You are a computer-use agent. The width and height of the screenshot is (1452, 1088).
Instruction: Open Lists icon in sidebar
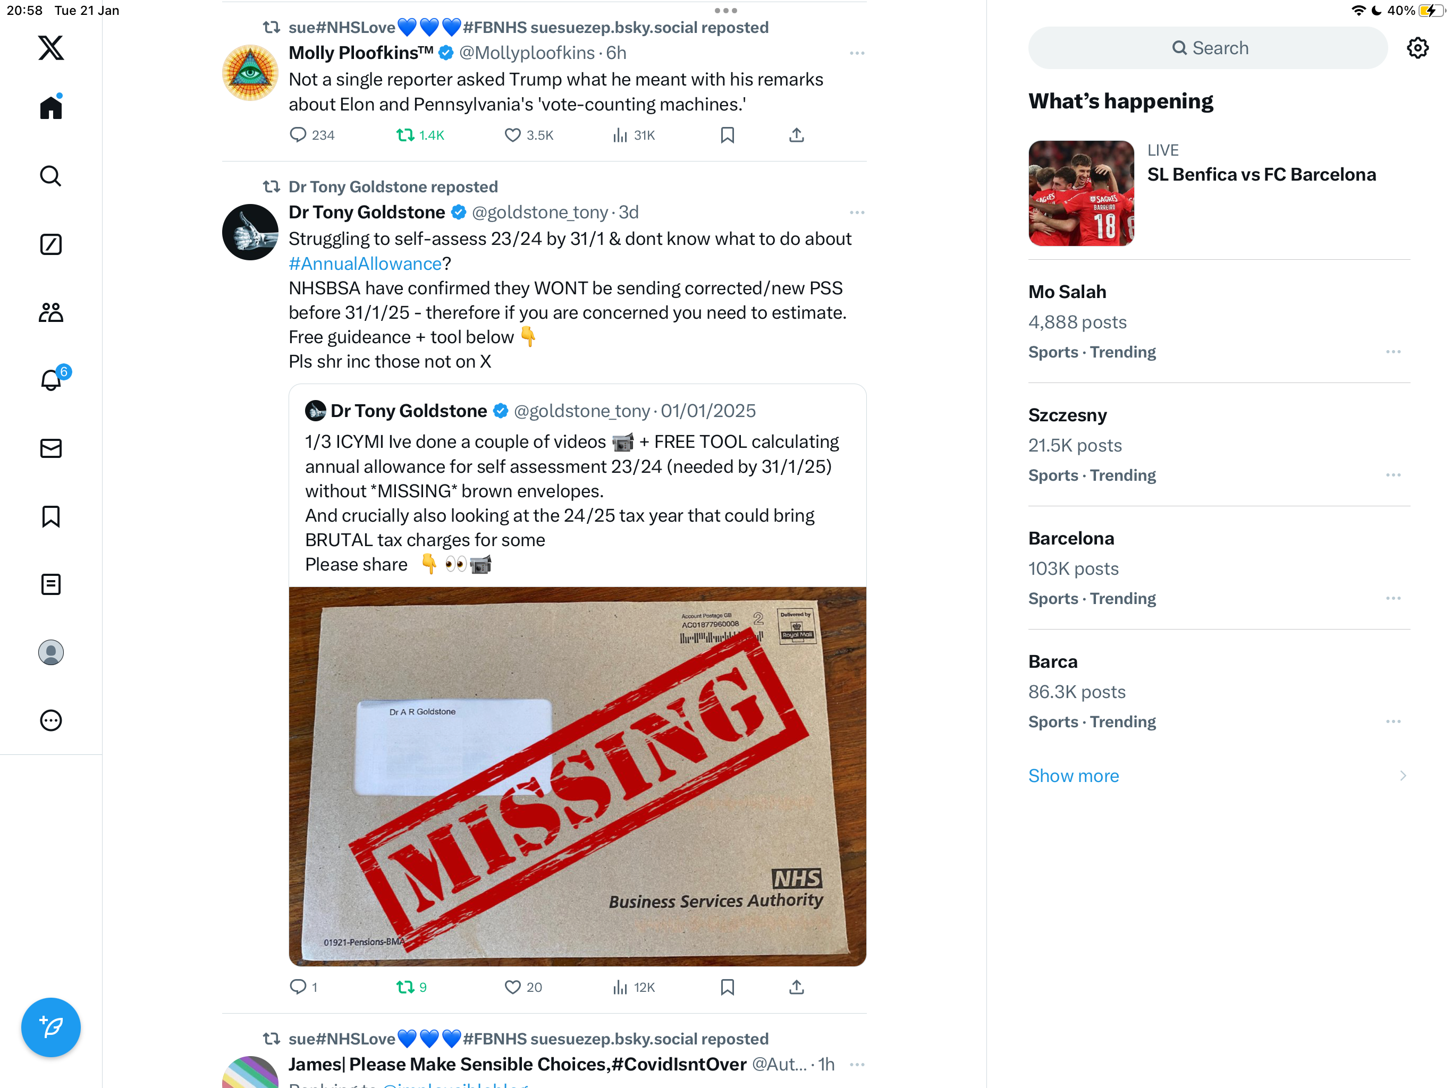[x=50, y=584]
